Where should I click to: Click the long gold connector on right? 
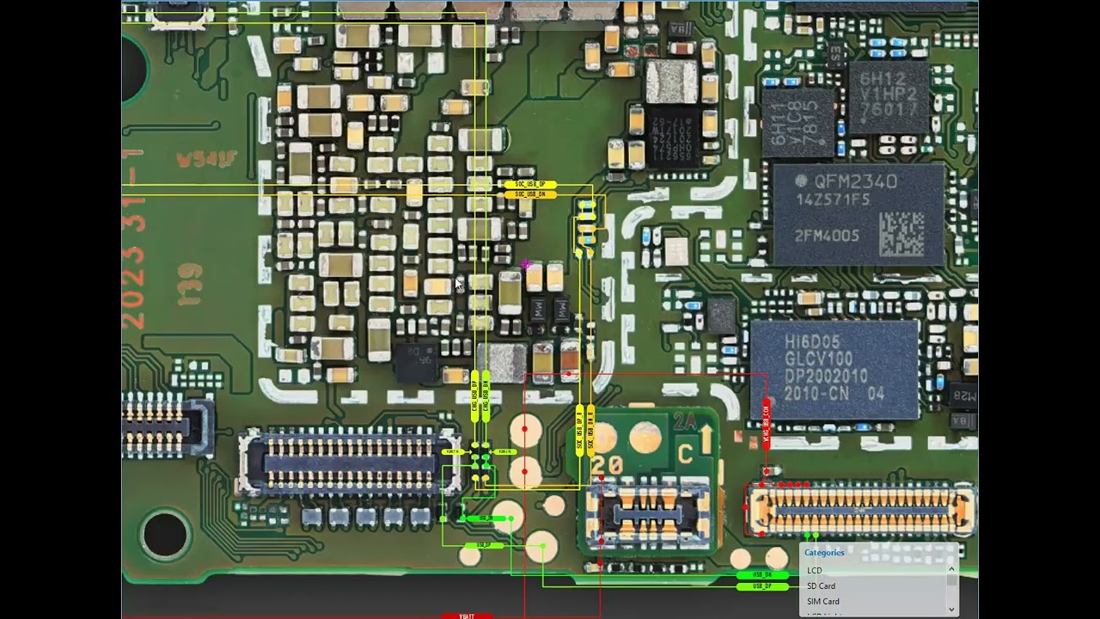click(x=859, y=509)
